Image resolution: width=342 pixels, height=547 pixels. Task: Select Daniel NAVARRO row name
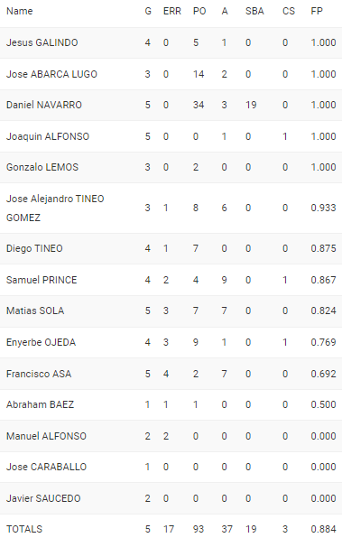44,105
